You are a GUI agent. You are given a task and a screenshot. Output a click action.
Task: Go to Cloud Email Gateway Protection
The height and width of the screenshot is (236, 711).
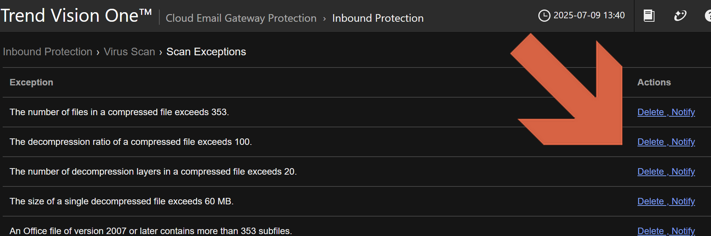pos(241,18)
